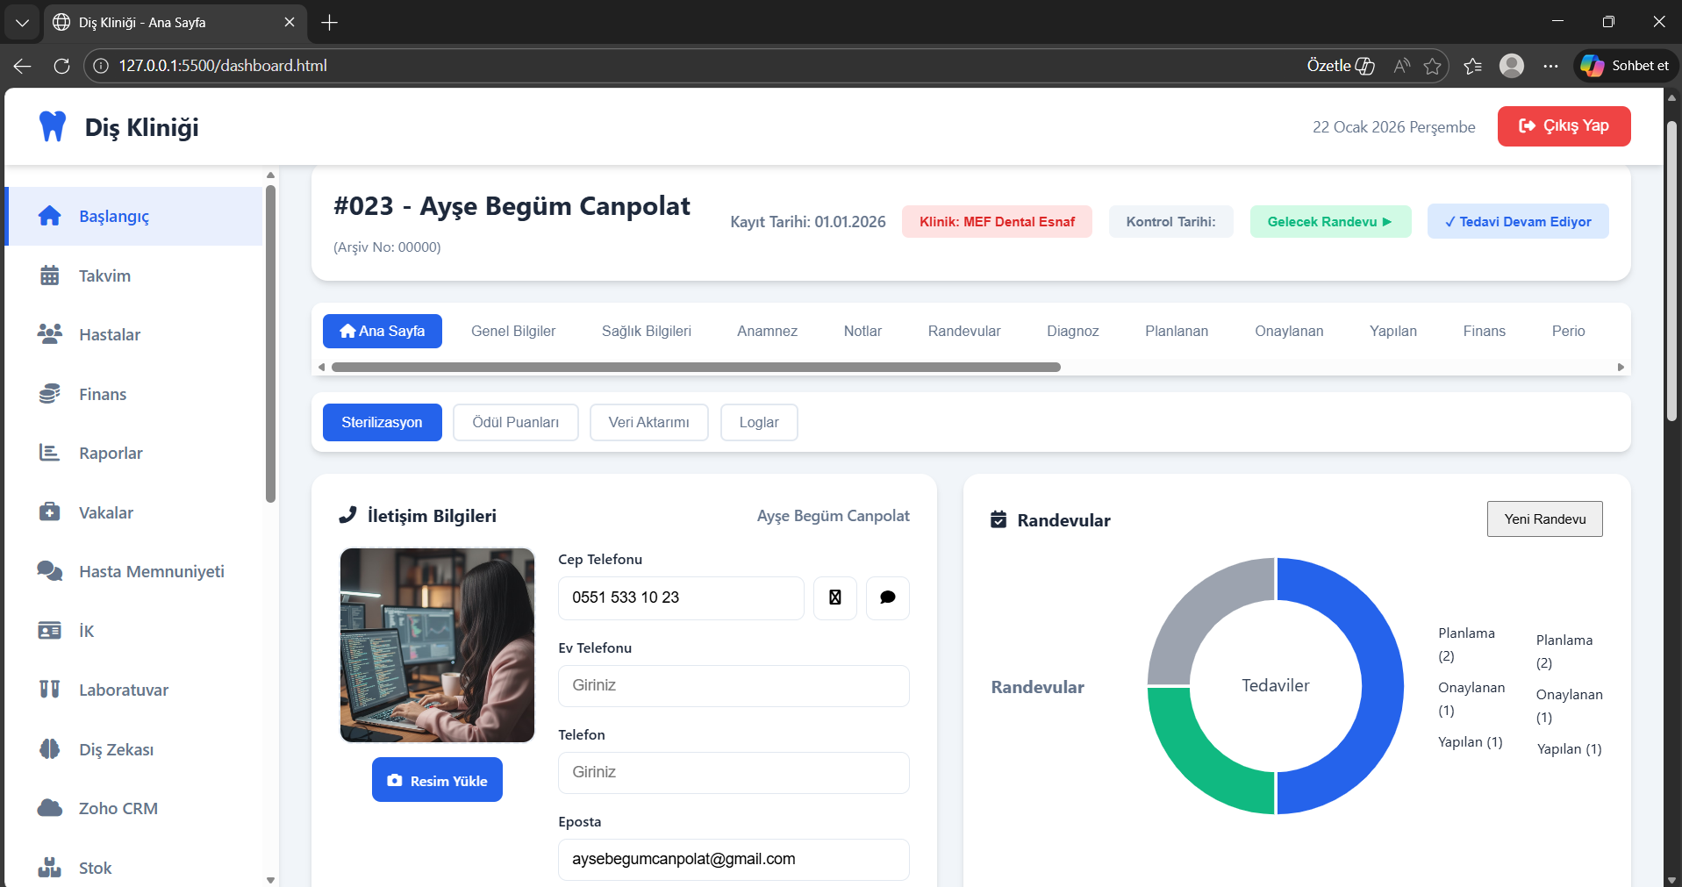1682x887 pixels.
Task: Click the Veri Aktarımı button
Action: coord(649,423)
